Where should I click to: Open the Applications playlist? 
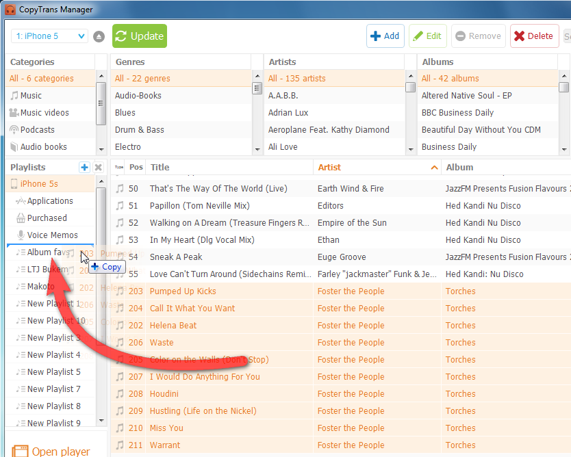coord(50,201)
